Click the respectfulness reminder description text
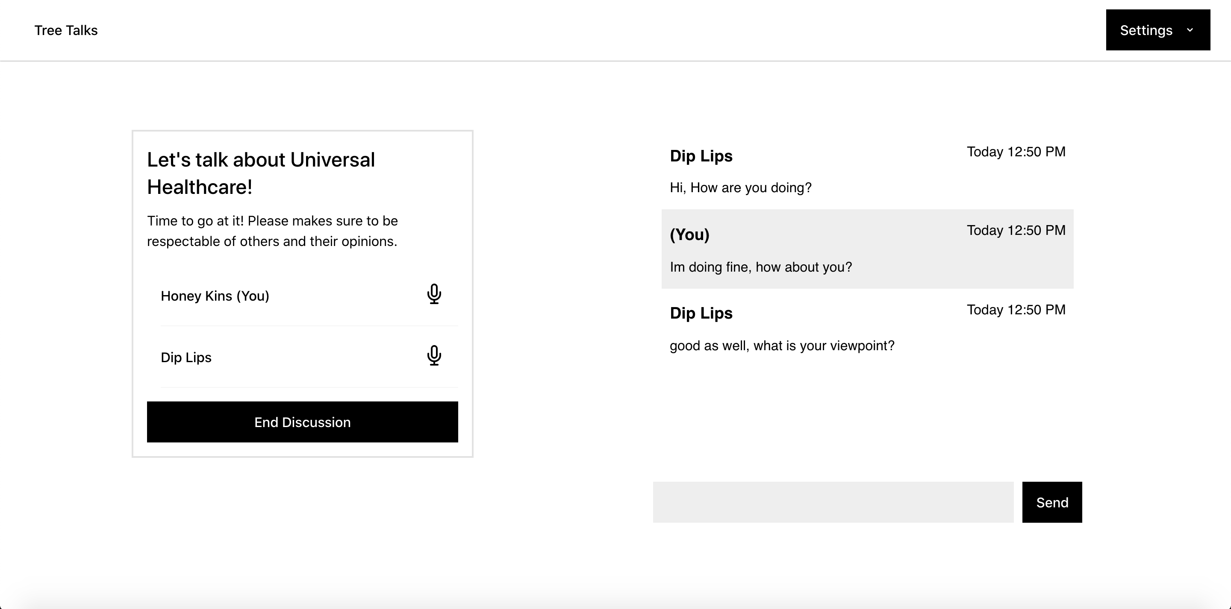This screenshot has height=609, width=1231. 272,231
